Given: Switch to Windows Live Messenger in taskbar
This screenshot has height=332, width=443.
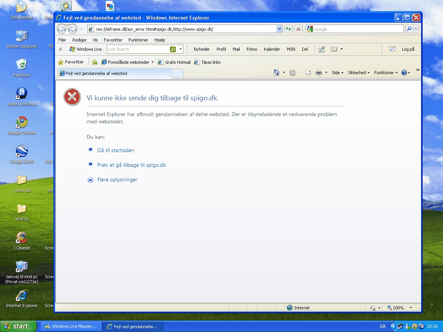Looking at the screenshot, I should (x=72, y=326).
